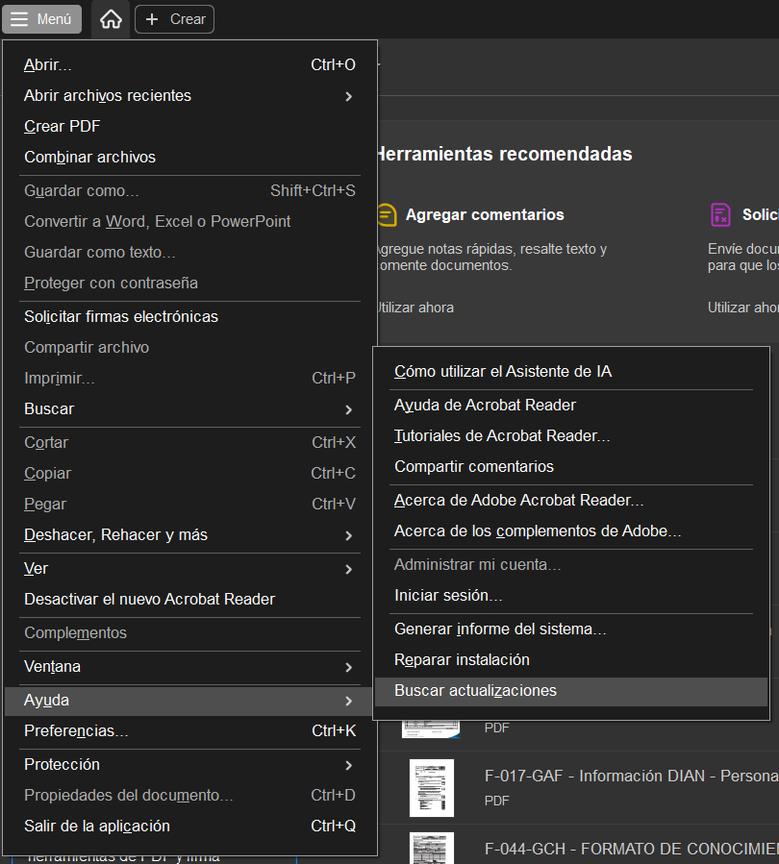Expand Abrir archivos recientes submenu
This screenshot has width=779, height=864.
coord(189,96)
